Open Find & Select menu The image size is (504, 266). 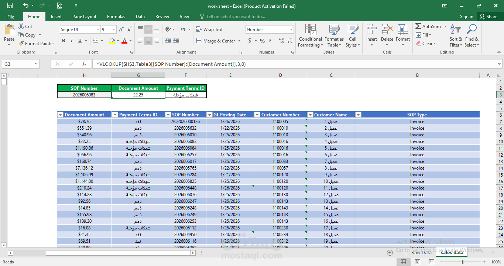[472, 36]
